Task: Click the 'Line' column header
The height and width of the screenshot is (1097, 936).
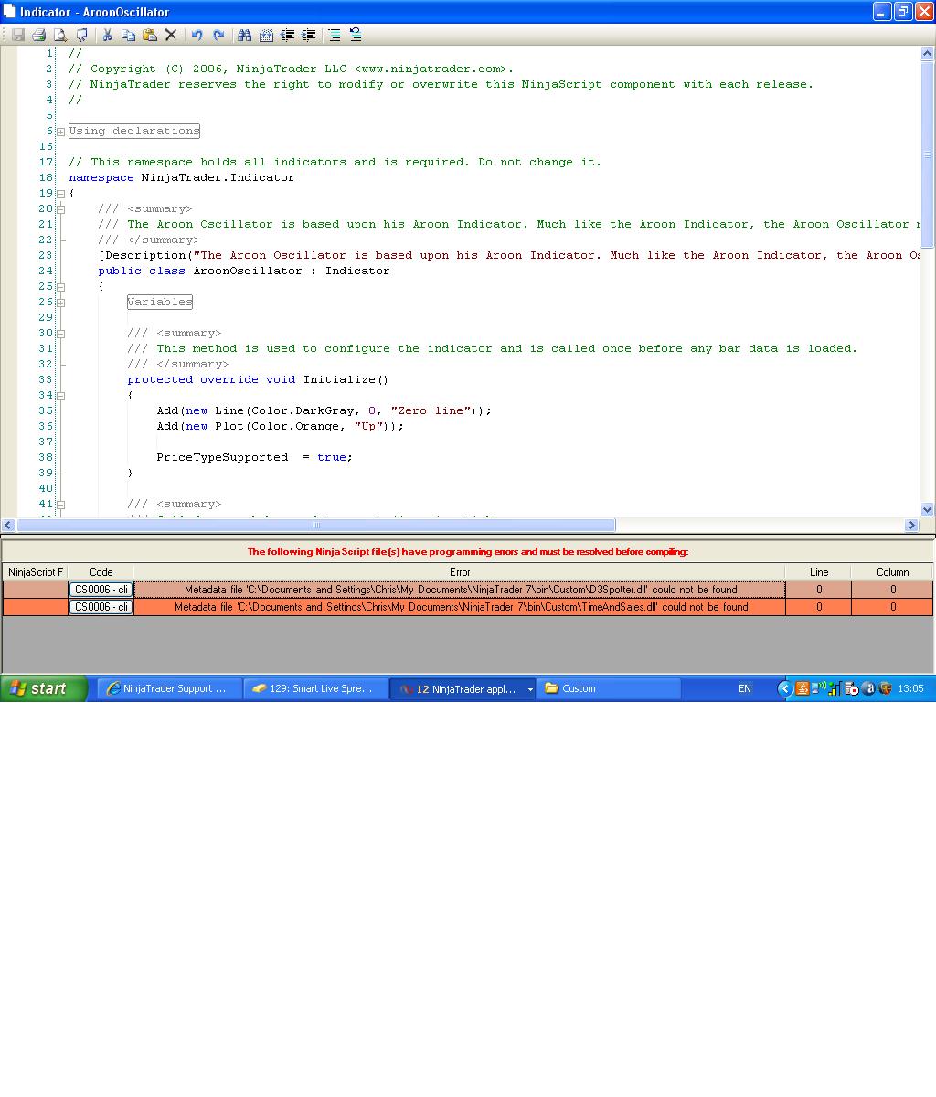Action: [818, 572]
